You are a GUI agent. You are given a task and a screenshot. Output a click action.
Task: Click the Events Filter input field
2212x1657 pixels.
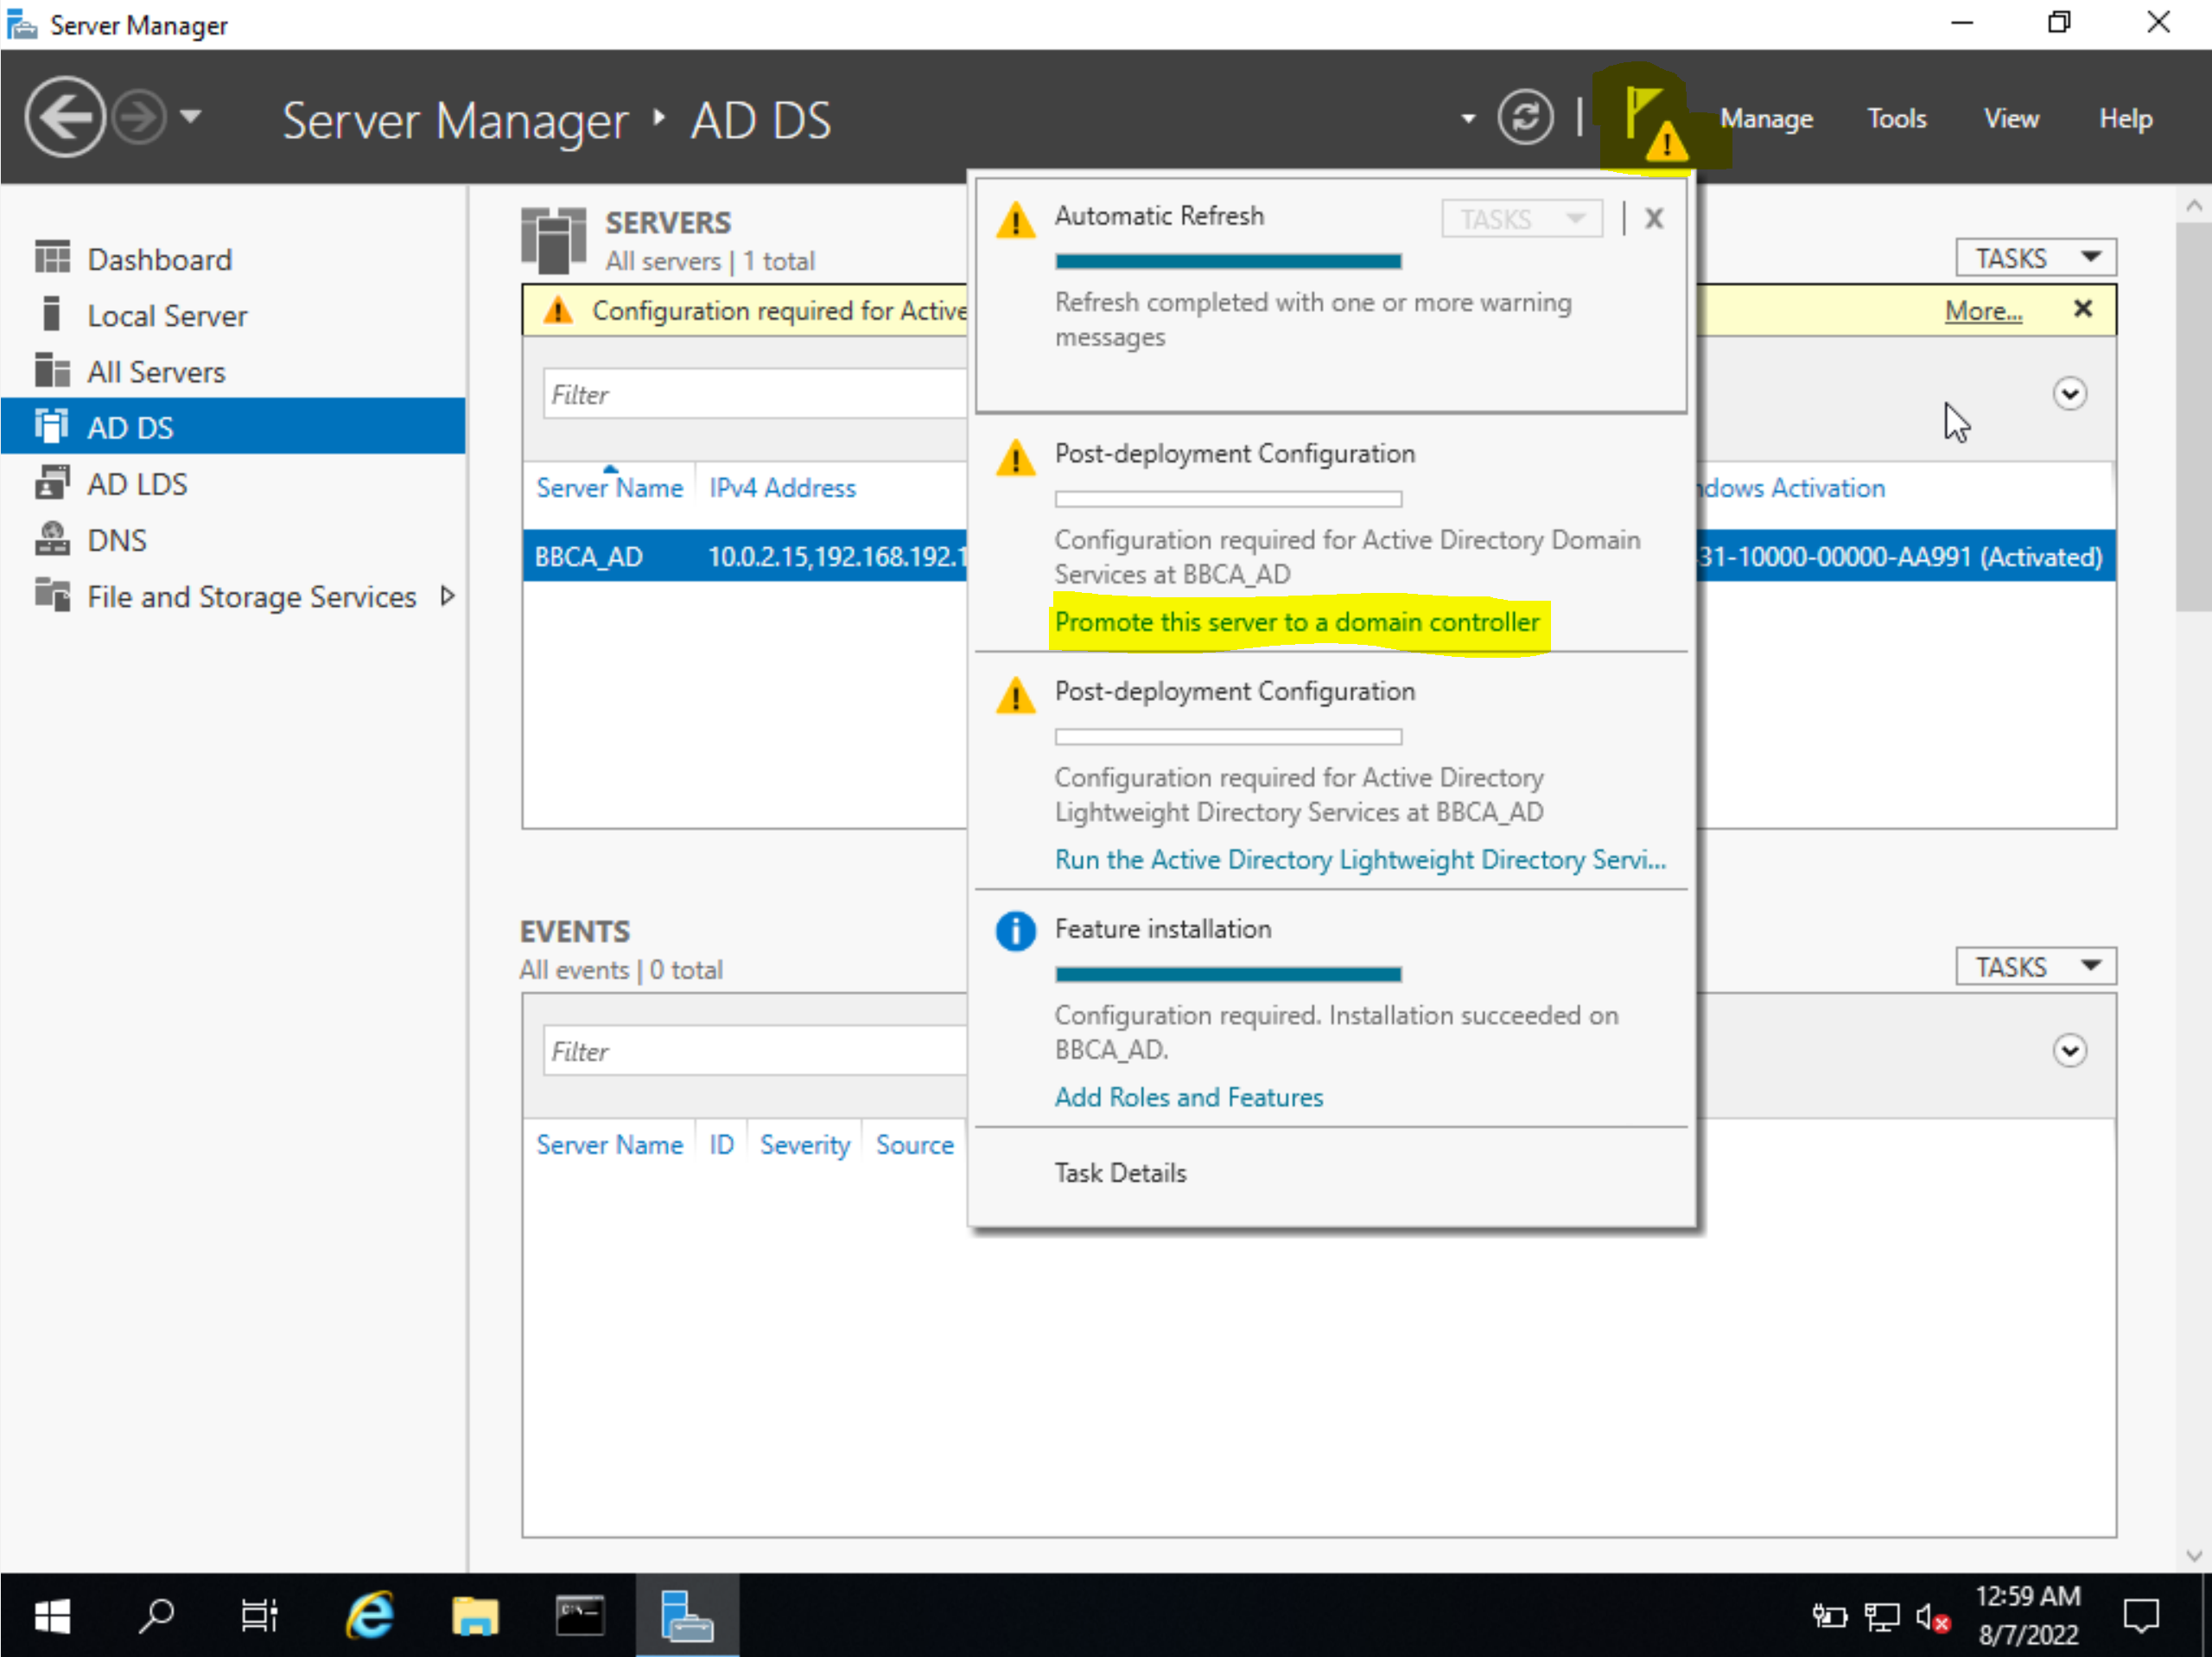(x=755, y=1052)
